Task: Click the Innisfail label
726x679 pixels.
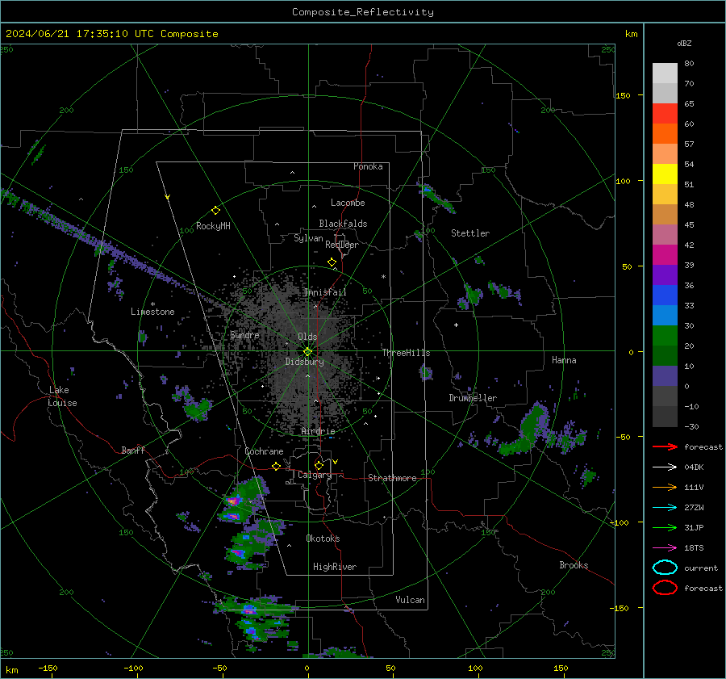Action: (x=325, y=292)
